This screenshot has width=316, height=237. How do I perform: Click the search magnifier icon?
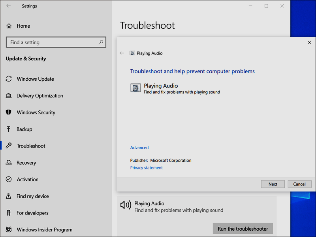101,42
